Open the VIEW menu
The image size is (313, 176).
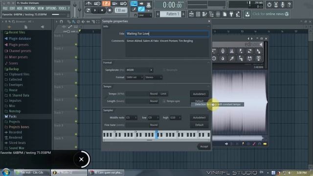41,8
